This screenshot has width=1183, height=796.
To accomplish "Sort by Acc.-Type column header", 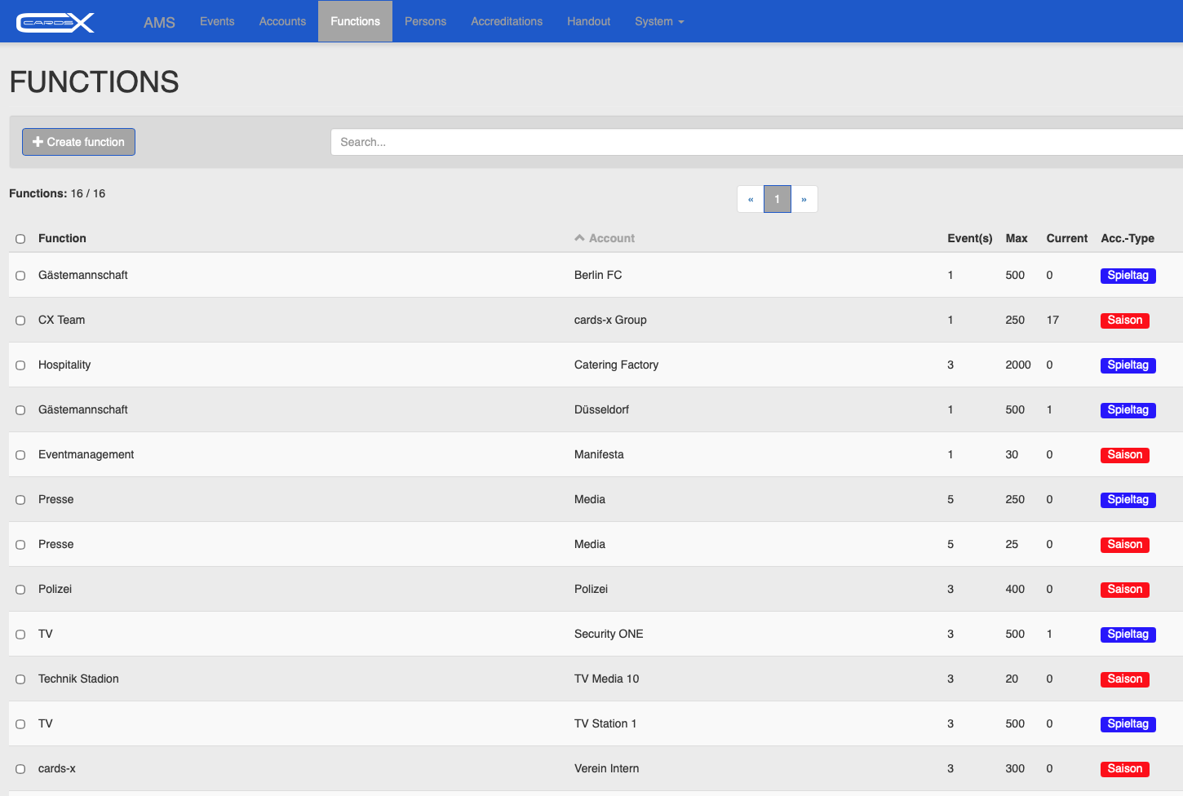I will 1128,238.
